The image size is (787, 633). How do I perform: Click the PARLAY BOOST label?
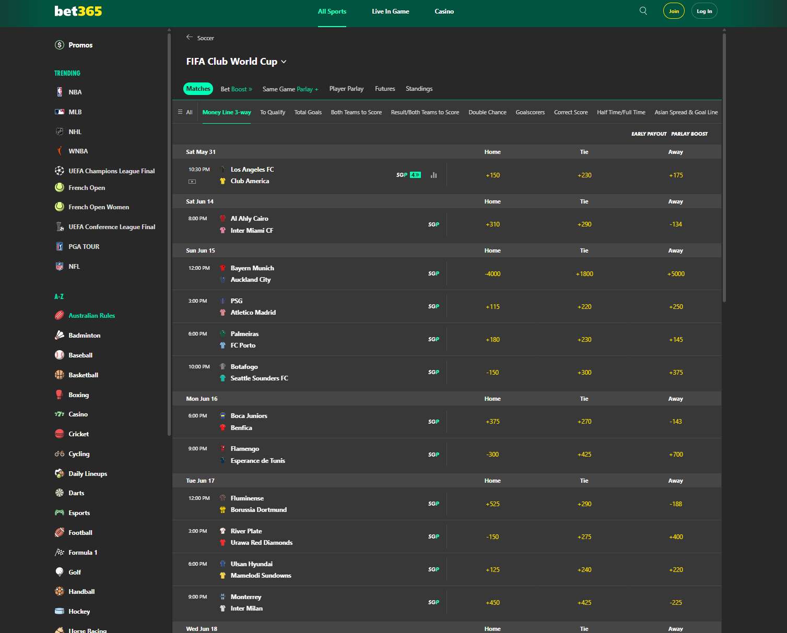point(689,134)
